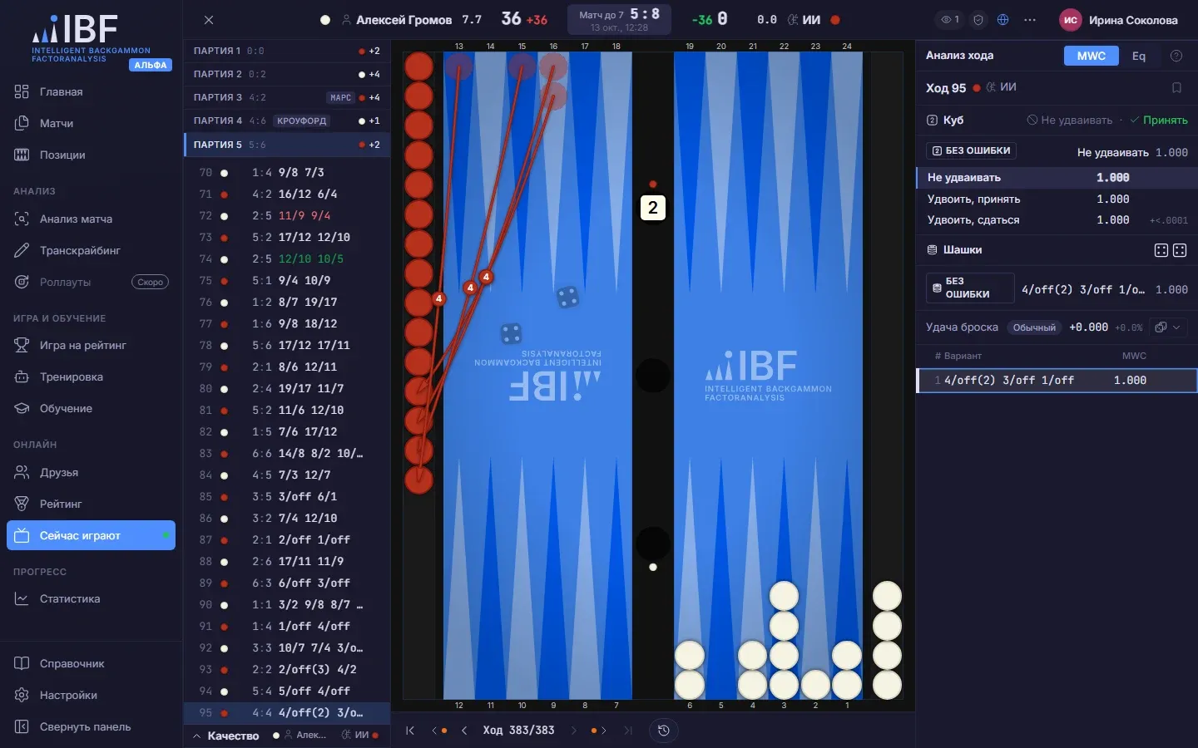Expand the Качество panel chevron
This screenshot has width=1198, height=748.
pyautogui.click(x=197, y=736)
